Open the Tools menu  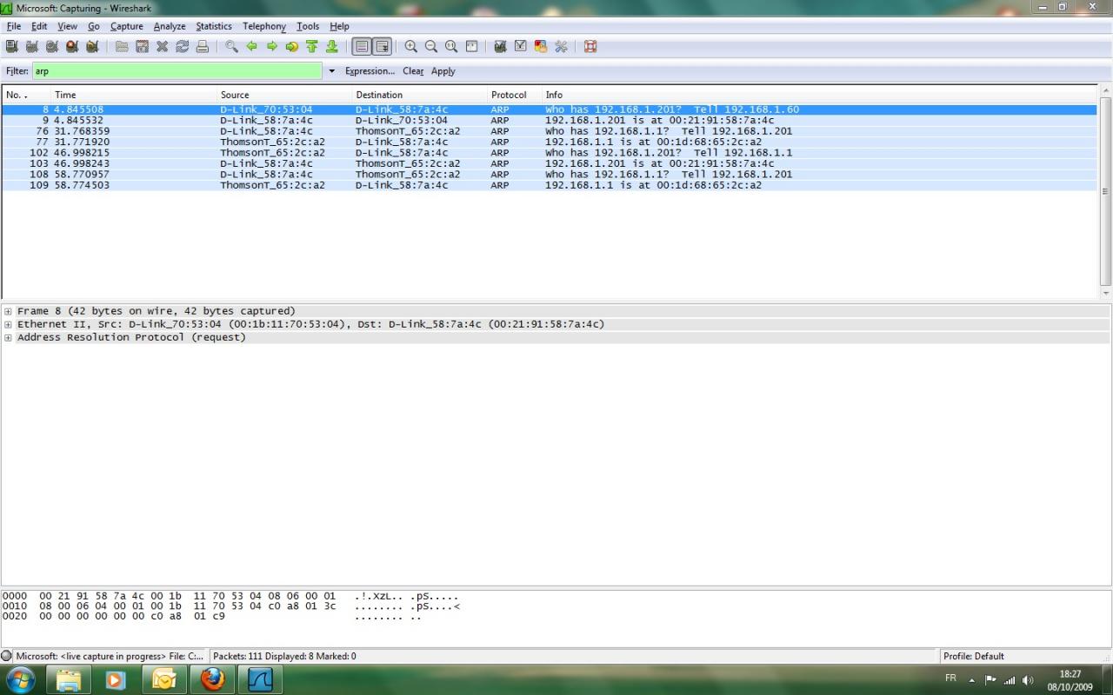(308, 26)
